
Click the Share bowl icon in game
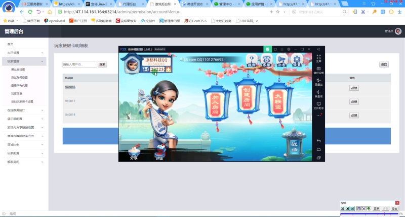[x=134, y=152]
